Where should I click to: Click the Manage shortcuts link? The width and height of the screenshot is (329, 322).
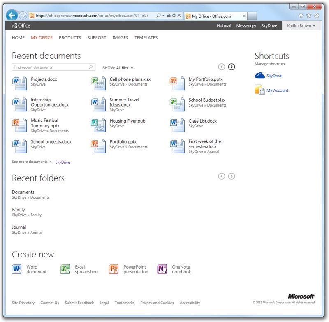coord(269,64)
